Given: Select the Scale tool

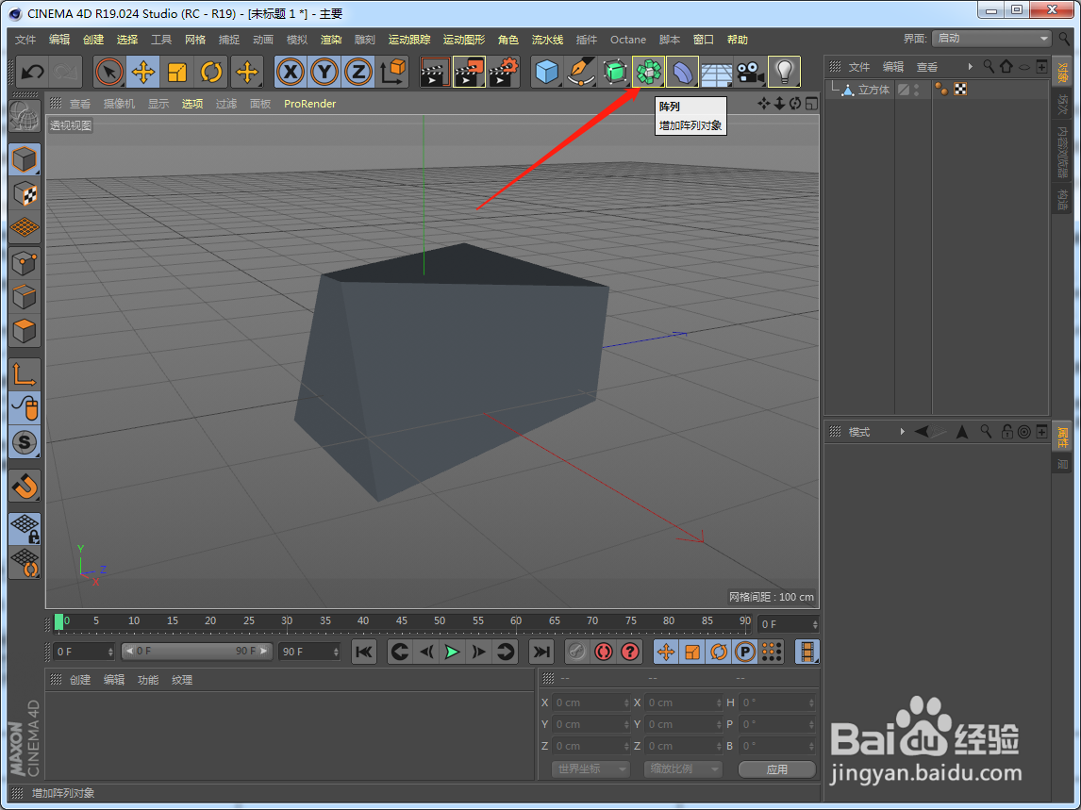Looking at the screenshot, I should 177,72.
